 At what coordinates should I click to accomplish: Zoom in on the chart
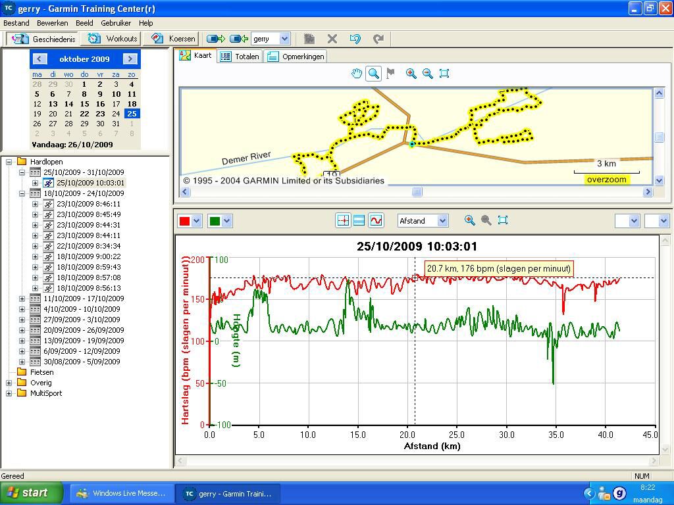(x=469, y=220)
